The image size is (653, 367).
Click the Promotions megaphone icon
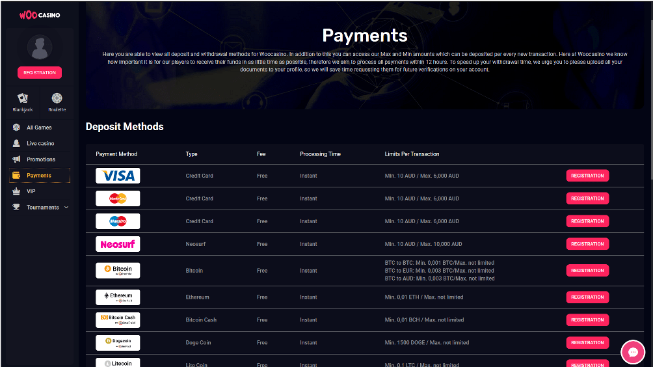[x=16, y=159]
